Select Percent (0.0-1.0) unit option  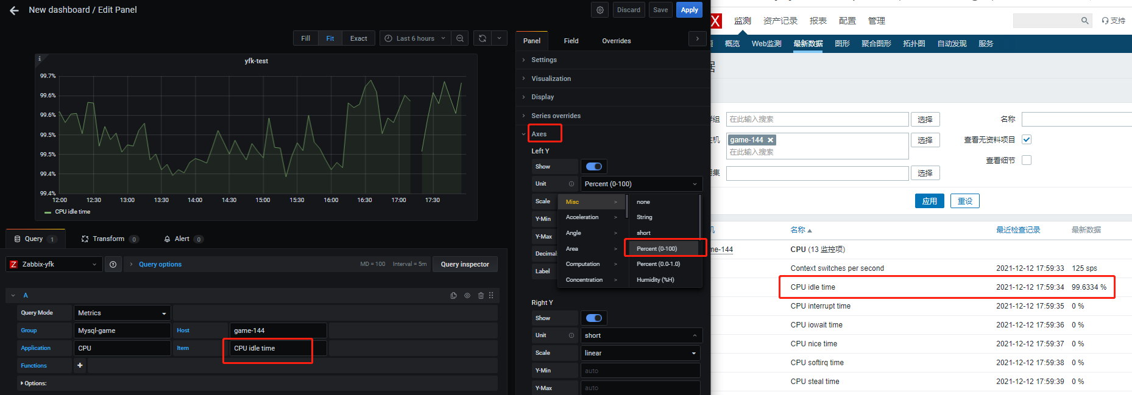[x=659, y=264]
